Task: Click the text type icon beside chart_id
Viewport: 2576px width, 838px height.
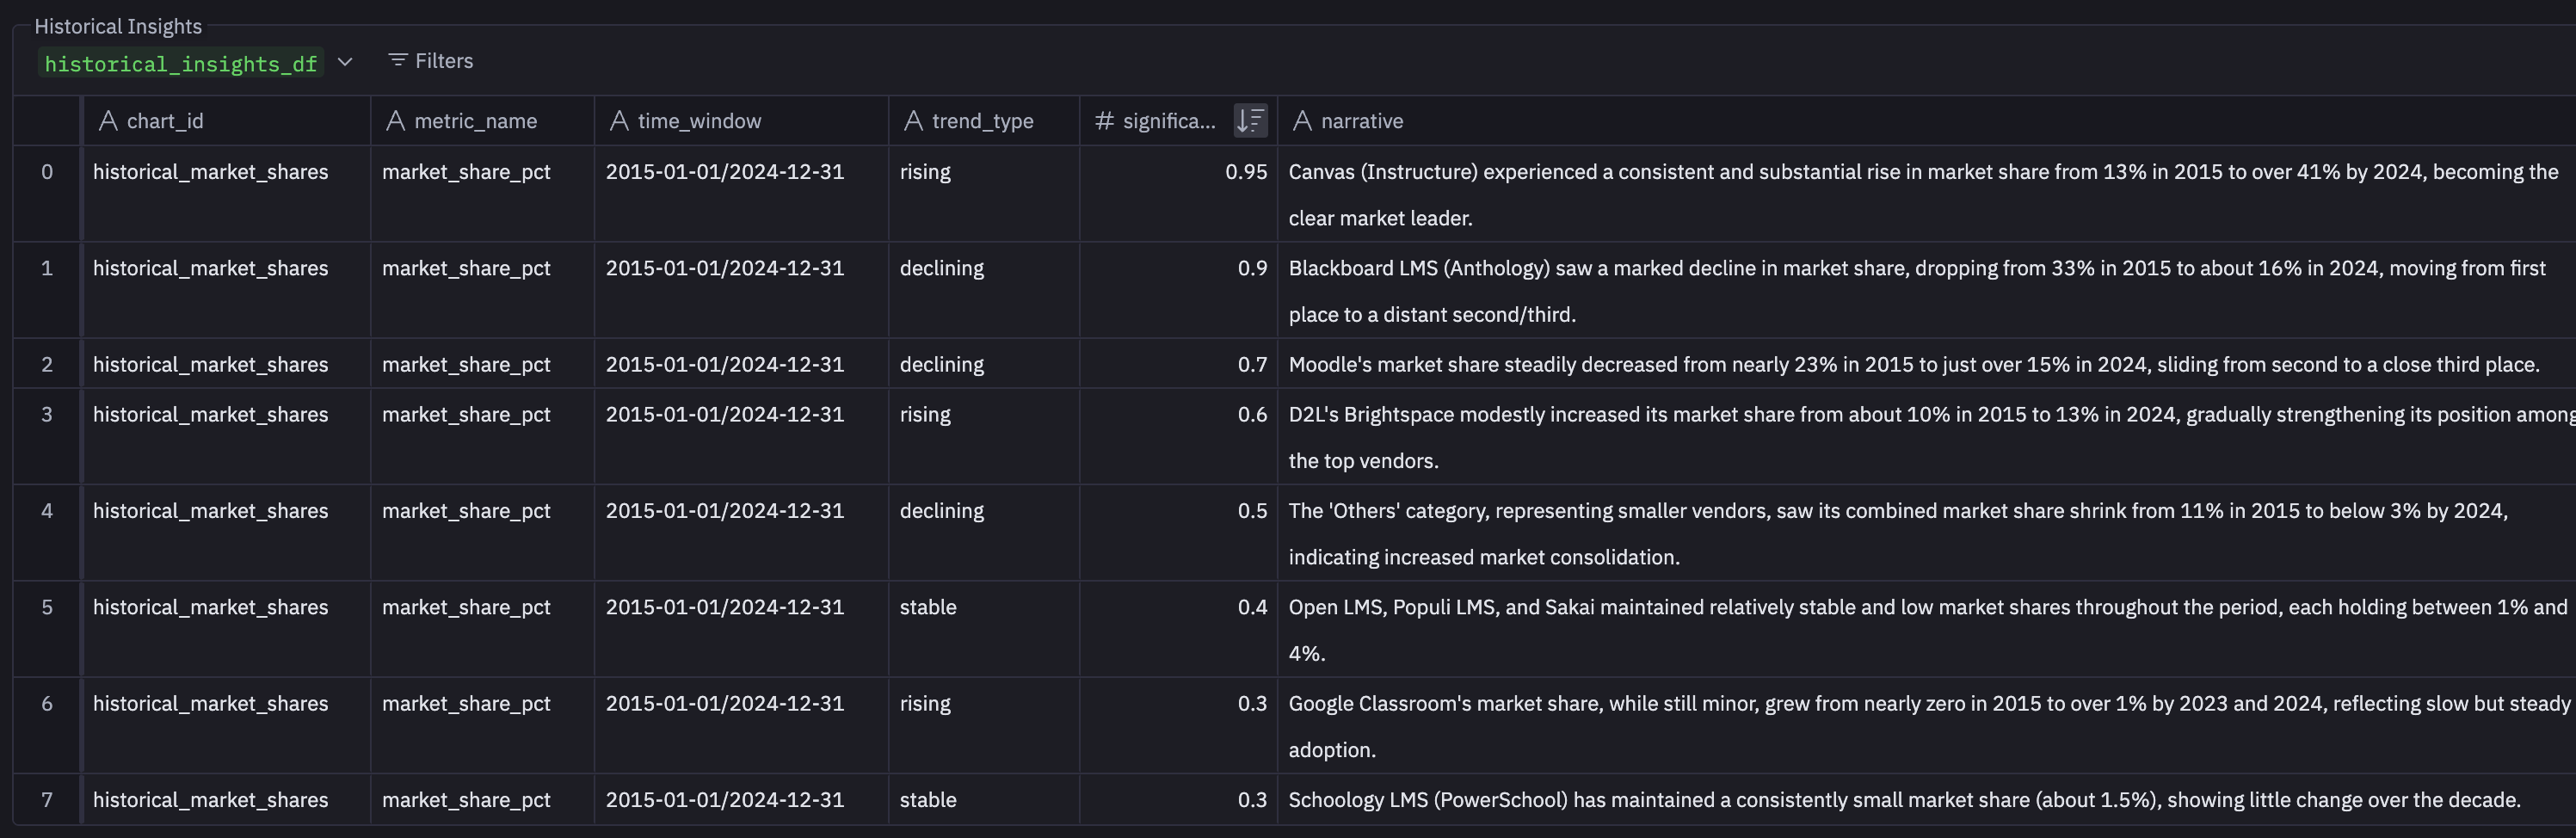Action: [x=108, y=121]
